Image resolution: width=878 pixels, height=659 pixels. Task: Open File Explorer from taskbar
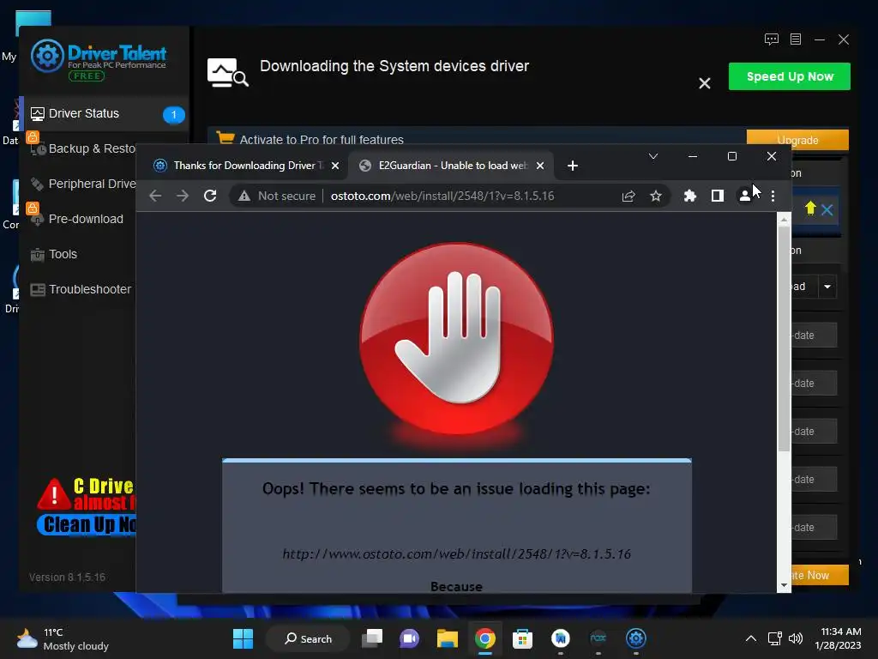pyautogui.click(x=447, y=638)
